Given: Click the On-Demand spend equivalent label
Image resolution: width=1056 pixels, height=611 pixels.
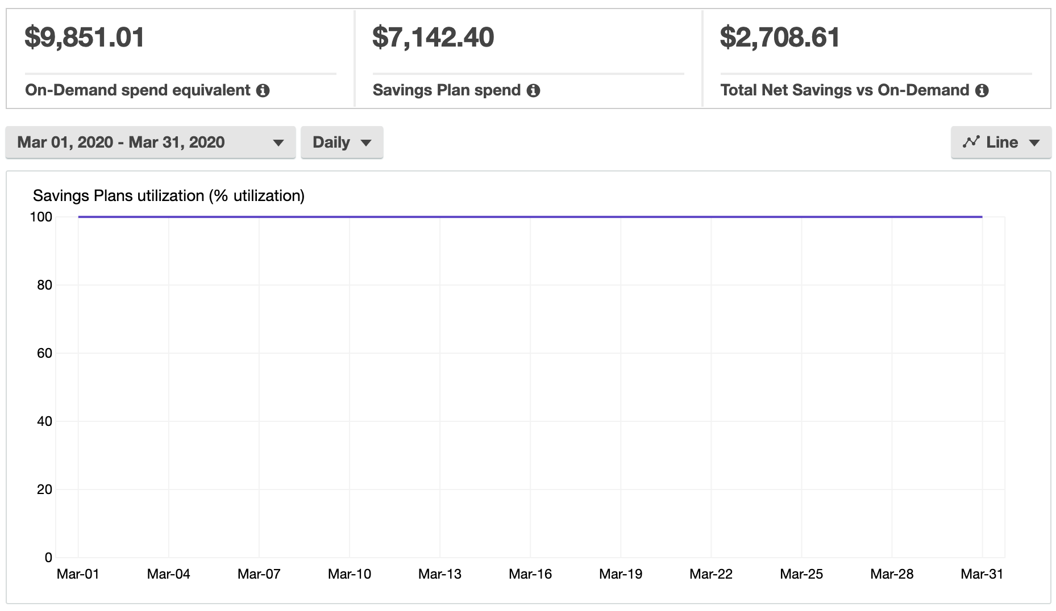Looking at the screenshot, I should pyautogui.click(x=138, y=90).
